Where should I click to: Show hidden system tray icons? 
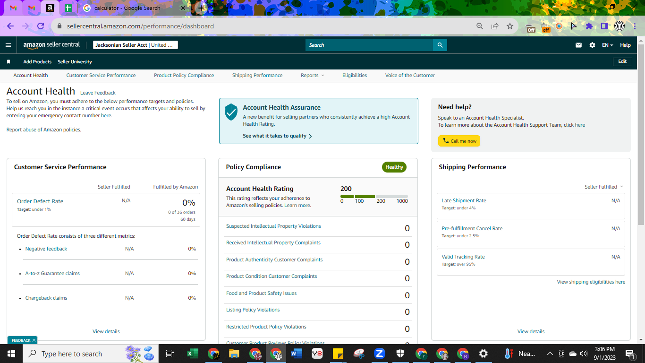[550, 354]
